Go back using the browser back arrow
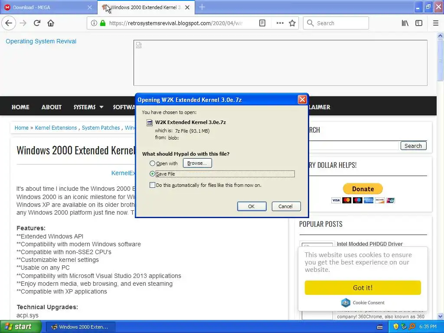 coord(9,23)
